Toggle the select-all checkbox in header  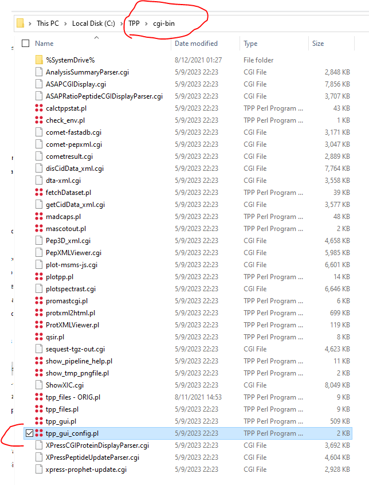pyautogui.click(x=25, y=44)
